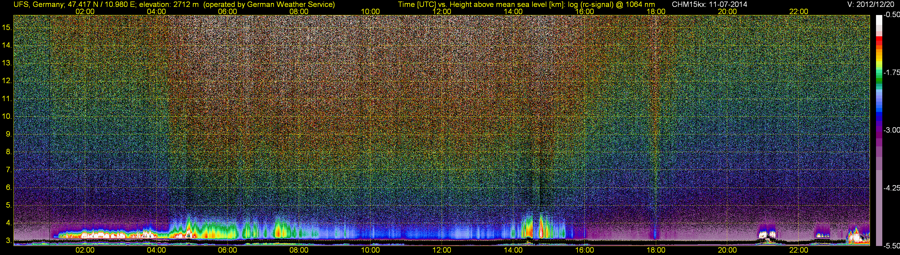This screenshot has width=900, height=255.
Task: Click the 'Time [UTC] vs. Height' plot title
Action: pyautogui.click(x=434, y=4)
